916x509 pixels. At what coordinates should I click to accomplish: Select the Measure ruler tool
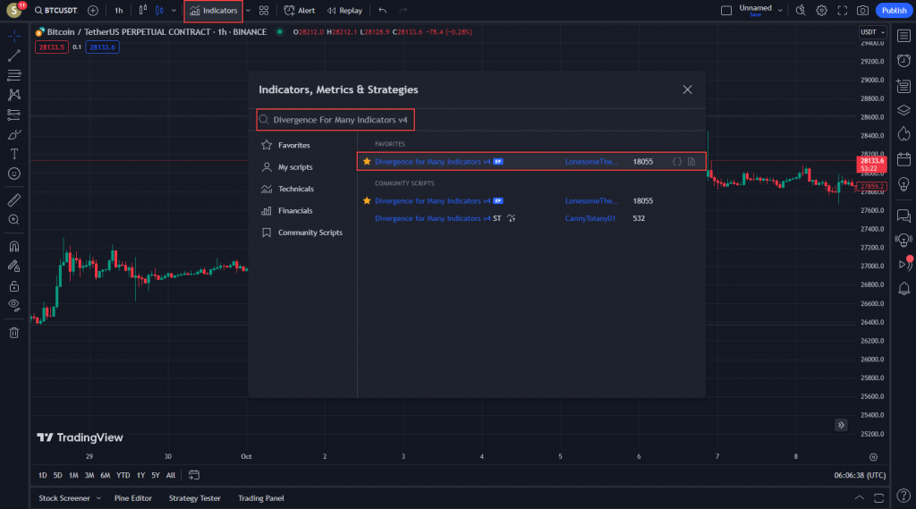pyautogui.click(x=14, y=199)
